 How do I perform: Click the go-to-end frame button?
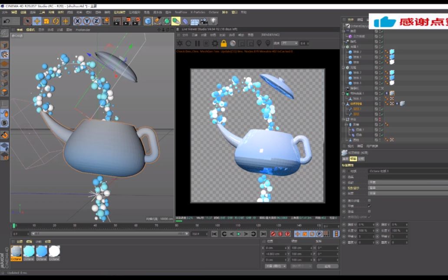[263, 234]
